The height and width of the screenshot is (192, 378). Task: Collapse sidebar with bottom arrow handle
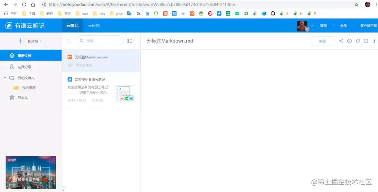[64, 190]
